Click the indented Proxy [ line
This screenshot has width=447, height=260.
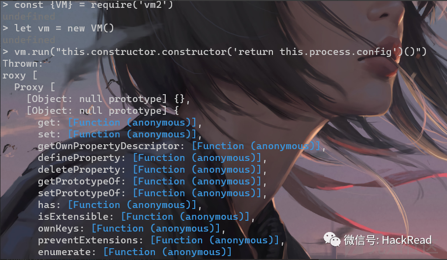34,87
